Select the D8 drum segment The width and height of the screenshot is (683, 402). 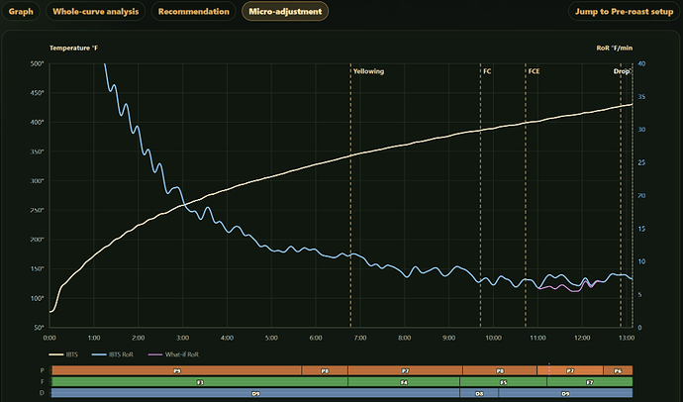[479, 393]
